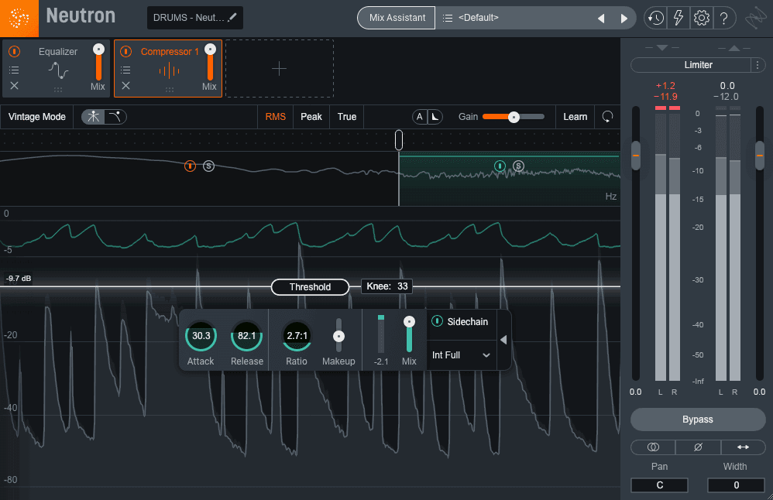Toggle the Sidechain power button

(x=437, y=321)
